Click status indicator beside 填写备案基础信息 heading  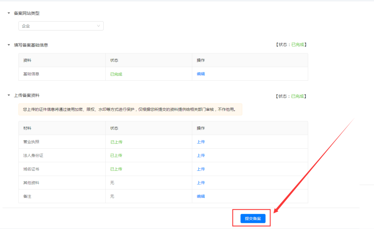pos(291,45)
